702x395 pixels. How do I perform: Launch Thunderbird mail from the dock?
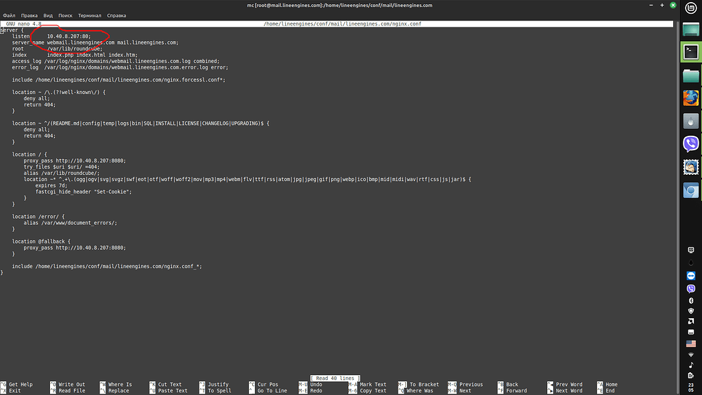pyautogui.click(x=690, y=167)
